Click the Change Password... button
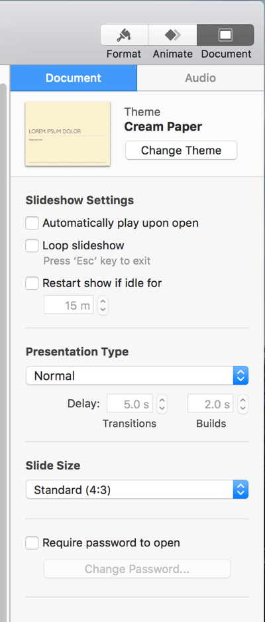Image resolution: width=265 pixels, height=622 pixels. pos(137,569)
